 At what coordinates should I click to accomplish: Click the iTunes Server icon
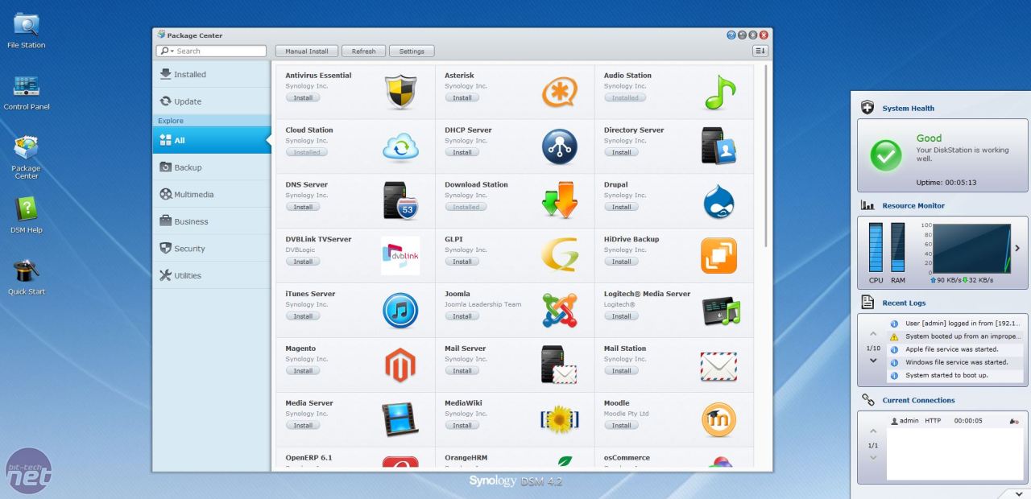400,311
